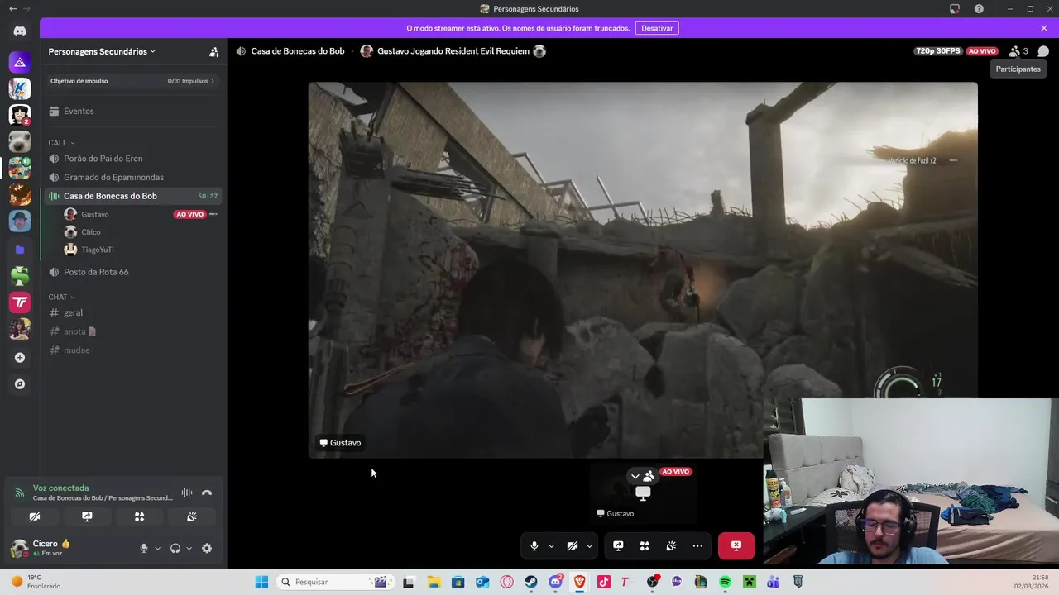The height and width of the screenshot is (595, 1059).
Task: Join Posto da Rota 66 voice channel
Action: (132, 272)
